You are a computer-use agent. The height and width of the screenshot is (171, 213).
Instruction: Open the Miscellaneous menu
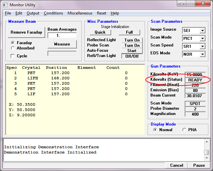pos(80,13)
